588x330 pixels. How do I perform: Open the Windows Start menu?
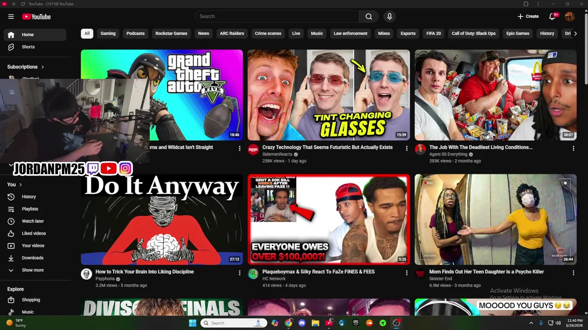192,323
